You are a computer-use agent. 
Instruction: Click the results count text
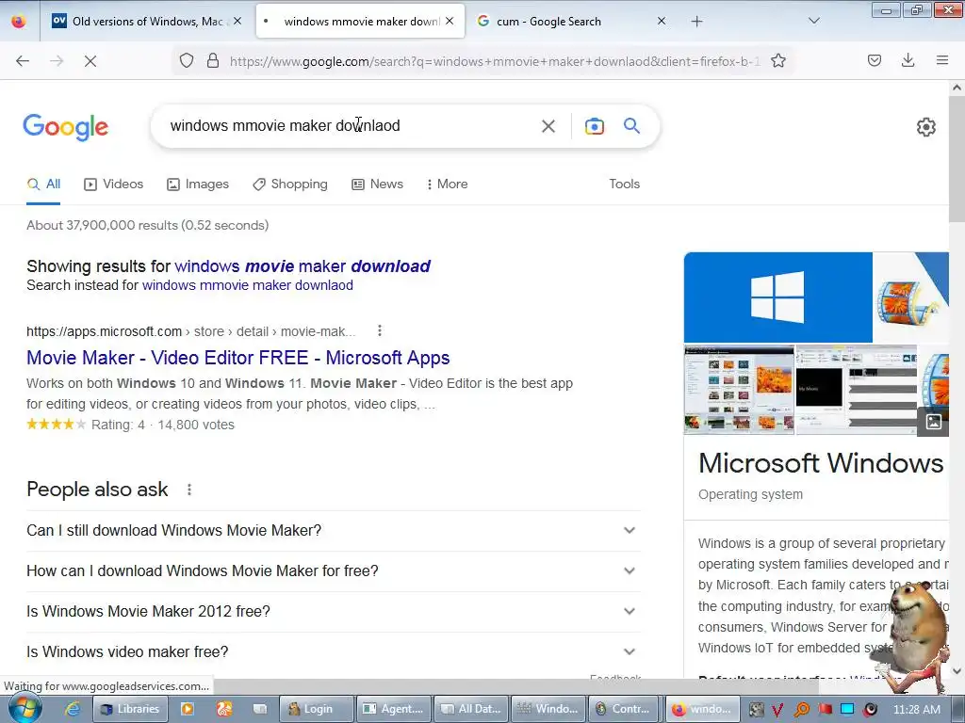pyautogui.click(x=148, y=225)
